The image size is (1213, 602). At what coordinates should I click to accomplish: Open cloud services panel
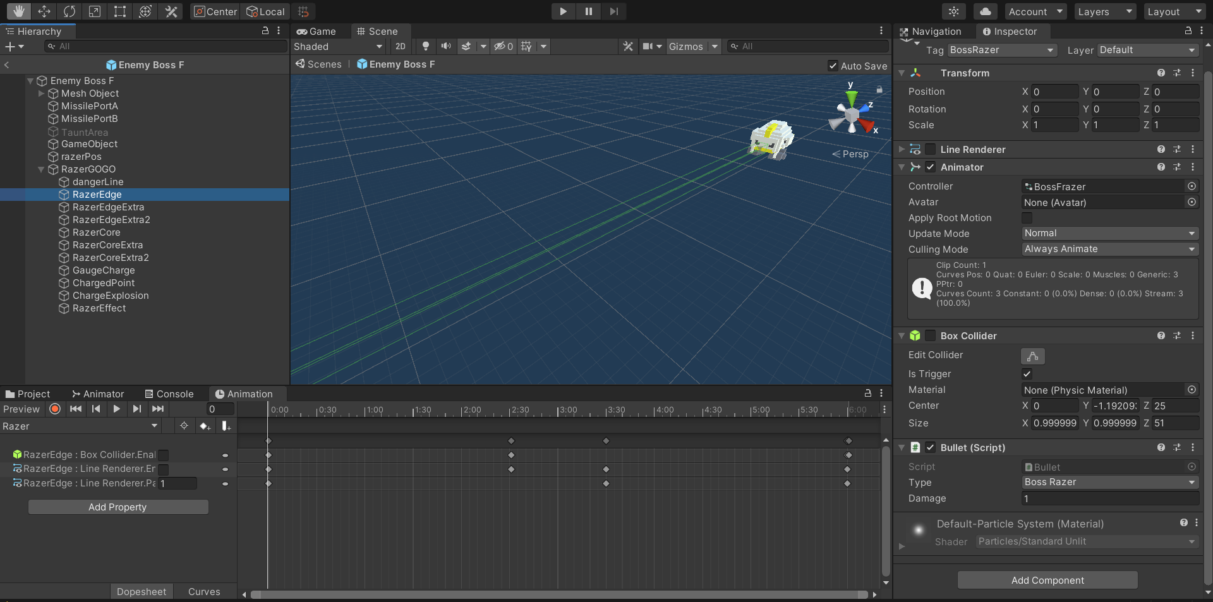[x=986, y=11]
